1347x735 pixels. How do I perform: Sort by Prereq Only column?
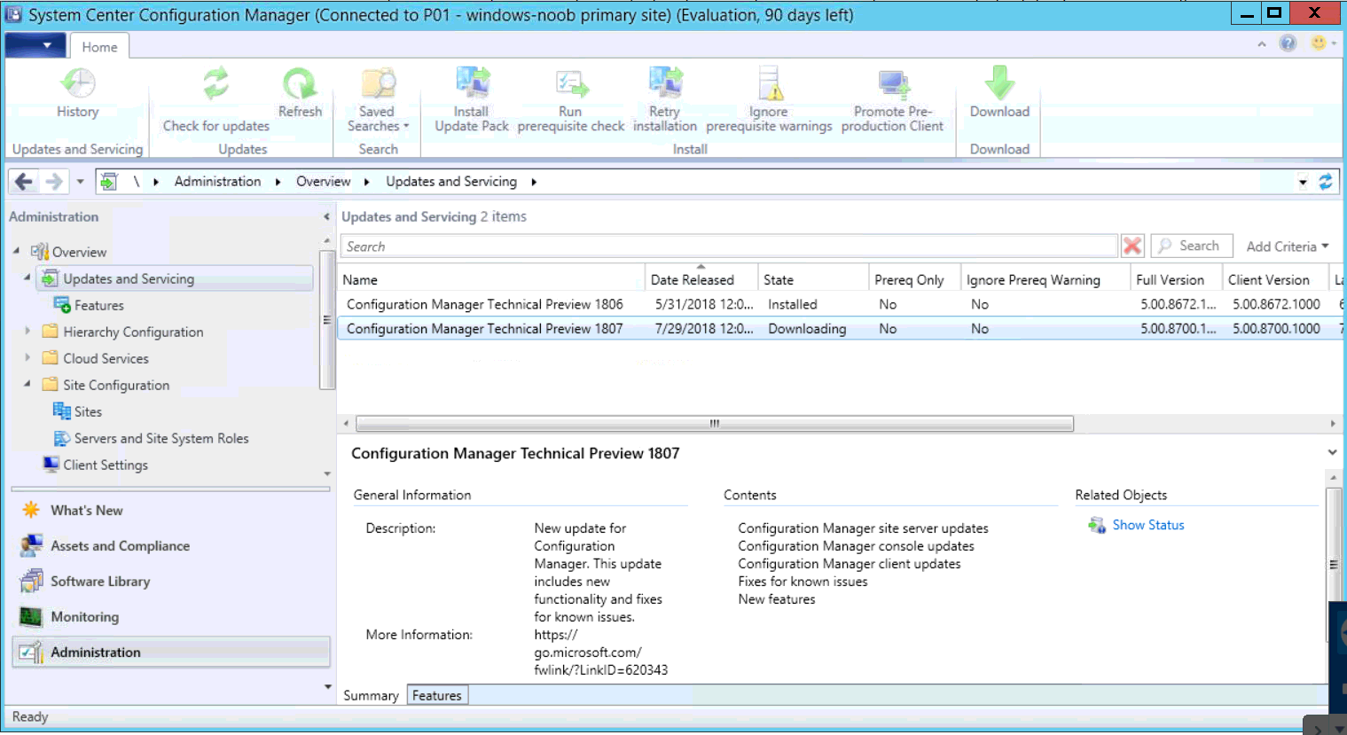click(914, 279)
